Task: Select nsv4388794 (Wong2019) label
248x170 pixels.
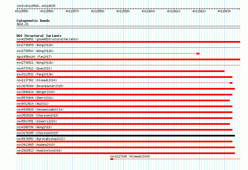Action: pos(34,127)
